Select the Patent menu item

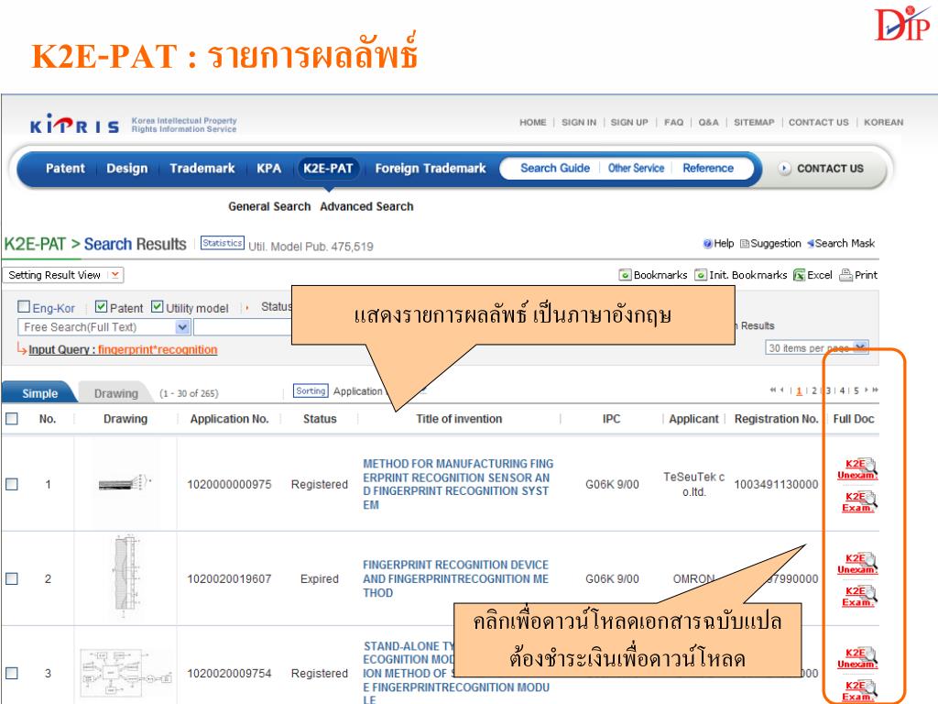[x=65, y=169]
